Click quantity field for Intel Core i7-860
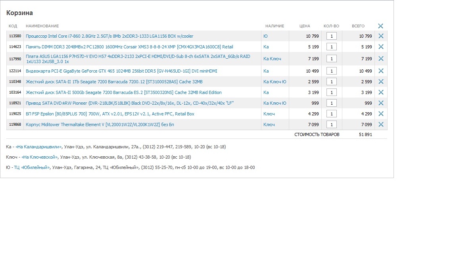This screenshot has width=457, height=257. (x=331, y=36)
